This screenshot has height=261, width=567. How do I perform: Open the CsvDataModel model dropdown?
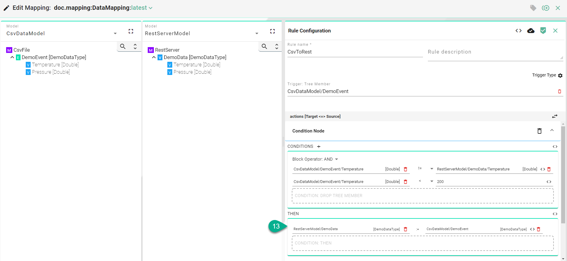click(115, 33)
